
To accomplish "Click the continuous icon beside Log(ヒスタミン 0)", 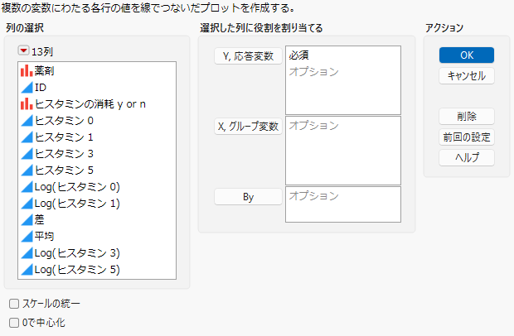I will 27,186.
